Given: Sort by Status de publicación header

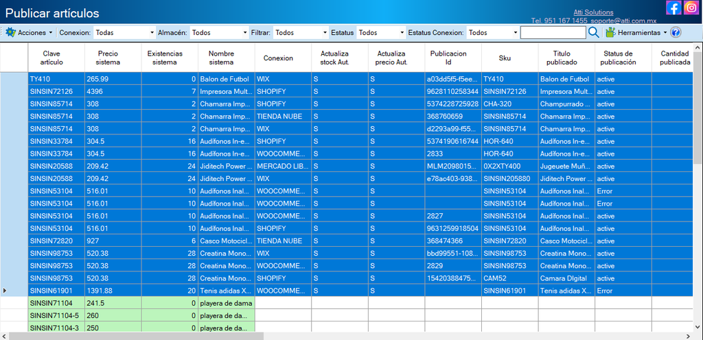Looking at the screenshot, I should coord(623,58).
